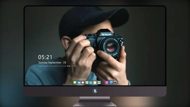Launch the pink Music app icon
This screenshot has height=107, width=190.
pyautogui.click(x=107, y=83)
